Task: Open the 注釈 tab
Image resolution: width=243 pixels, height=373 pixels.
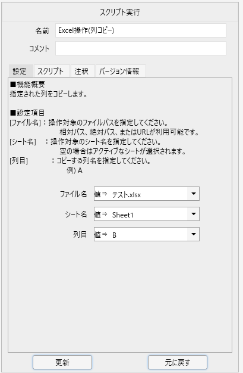Action: pos(83,71)
